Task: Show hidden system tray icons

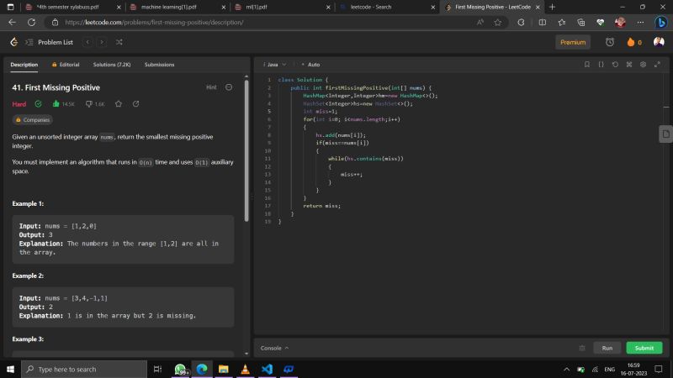Action: click(566, 369)
